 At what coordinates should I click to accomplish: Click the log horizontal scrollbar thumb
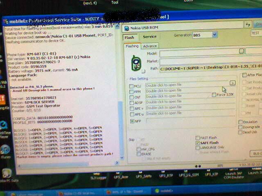click(x=54, y=165)
